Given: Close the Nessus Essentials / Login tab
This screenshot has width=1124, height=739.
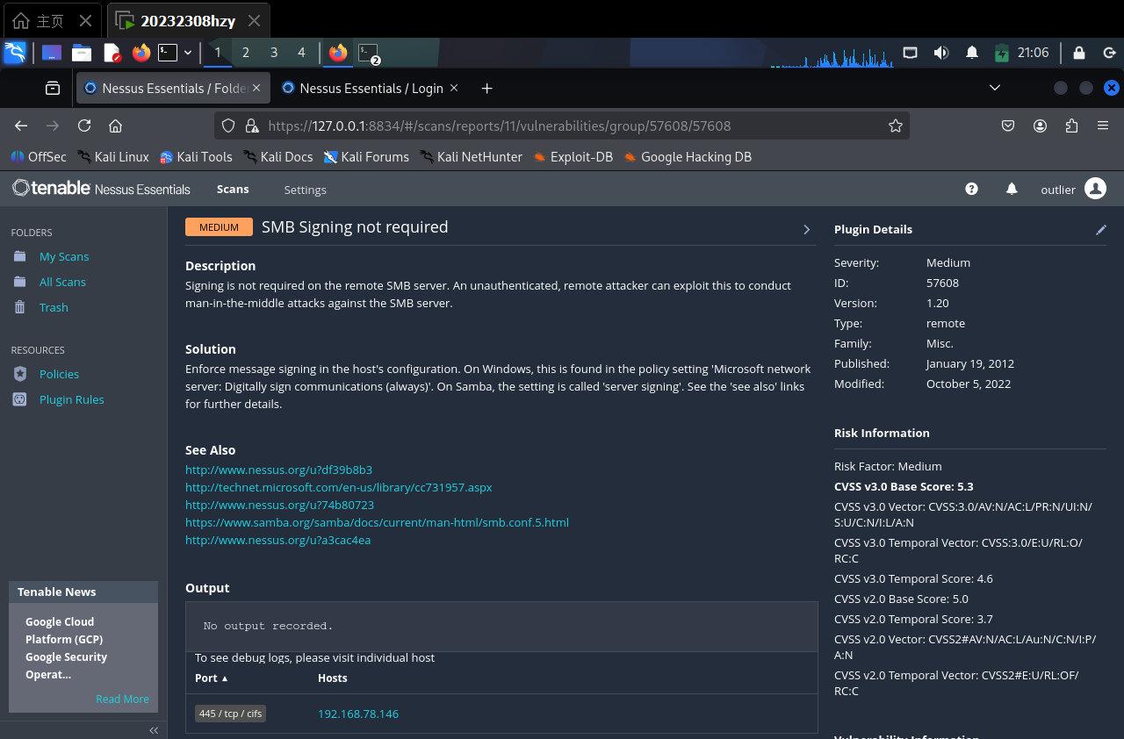Looking at the screenshot, I should (454, 88).
